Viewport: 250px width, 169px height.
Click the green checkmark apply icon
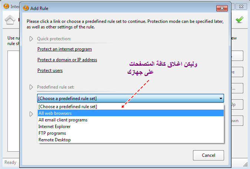(x=240, y=20)
